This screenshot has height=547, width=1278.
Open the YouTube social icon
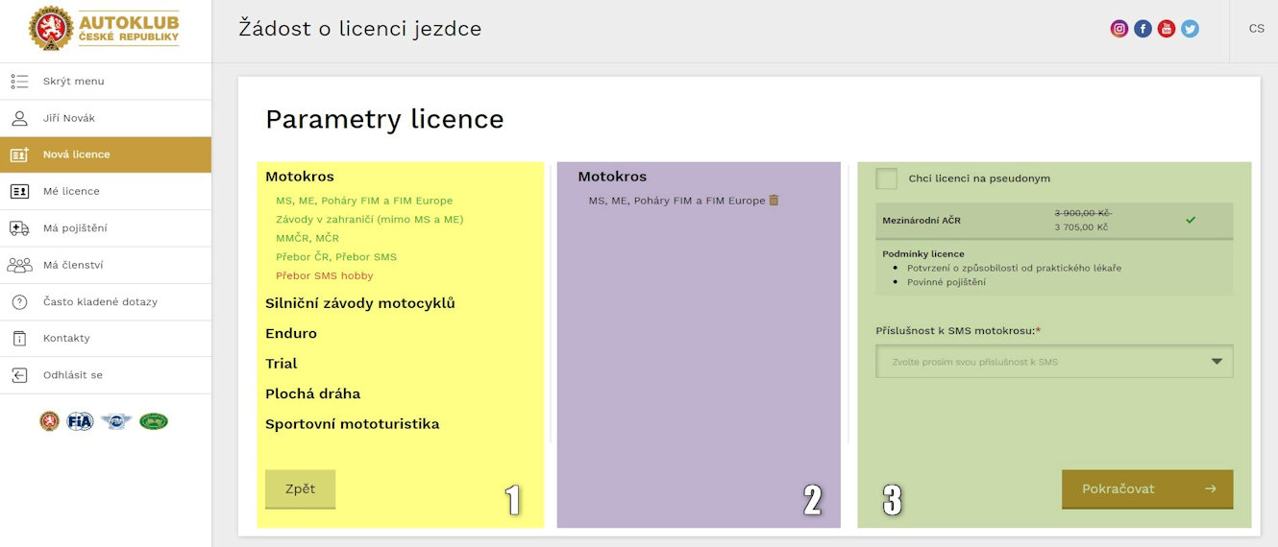pyautogui.click(x=1167, y=29)
